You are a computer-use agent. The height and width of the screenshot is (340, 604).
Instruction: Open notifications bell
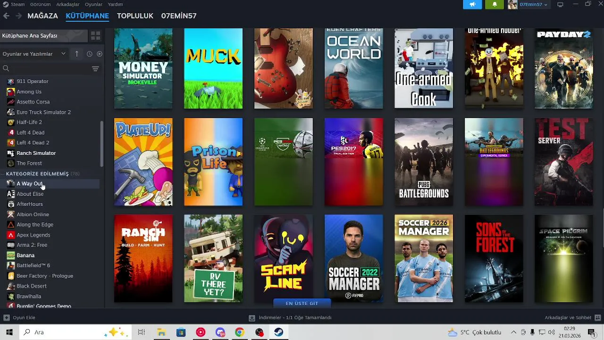(495, 4)
